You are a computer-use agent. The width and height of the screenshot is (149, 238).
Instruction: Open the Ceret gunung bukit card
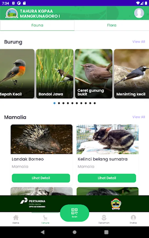pyautogui.click(x=94, y=74)
